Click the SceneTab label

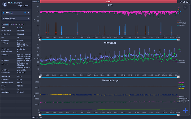pos(36,2)
